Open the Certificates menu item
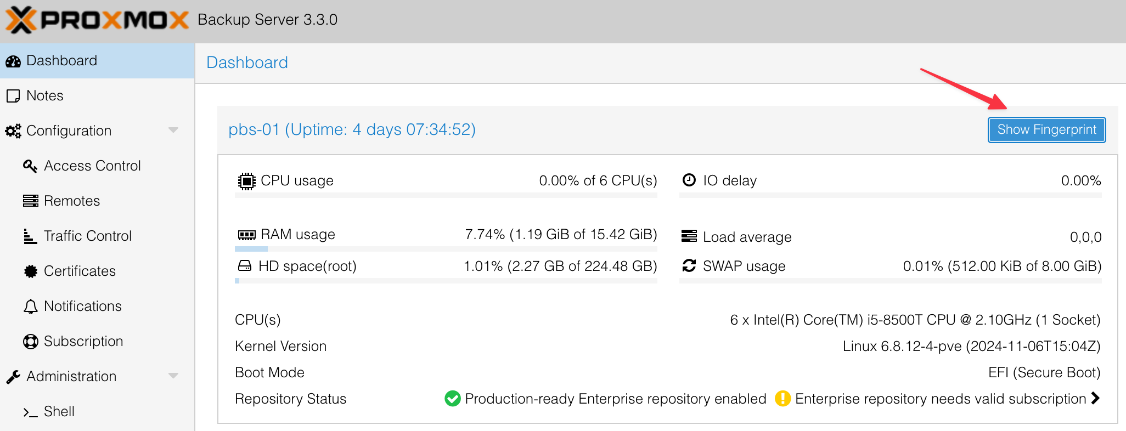 80,271
